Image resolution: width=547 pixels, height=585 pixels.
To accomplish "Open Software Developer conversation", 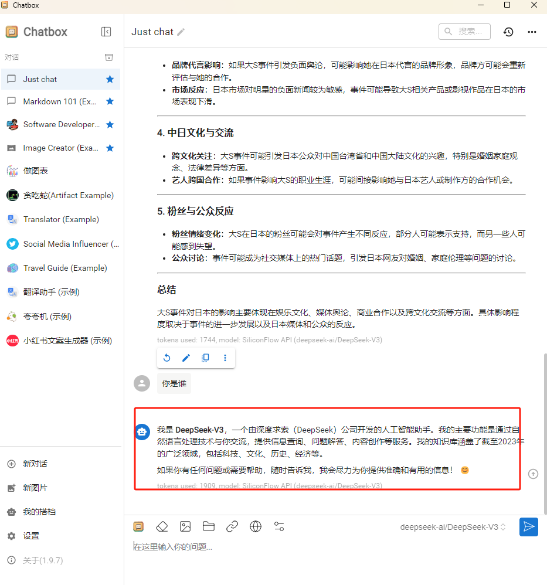I will [x=60, y=124].
